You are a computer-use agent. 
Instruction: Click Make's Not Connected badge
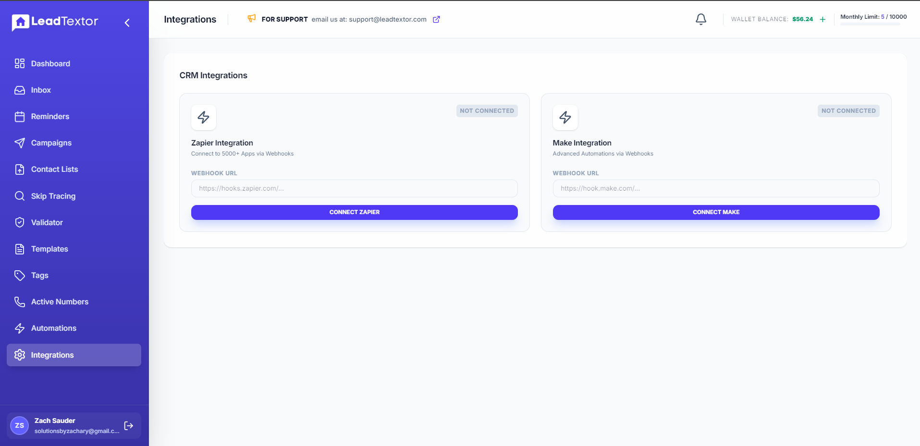click(x=848, y=111)
